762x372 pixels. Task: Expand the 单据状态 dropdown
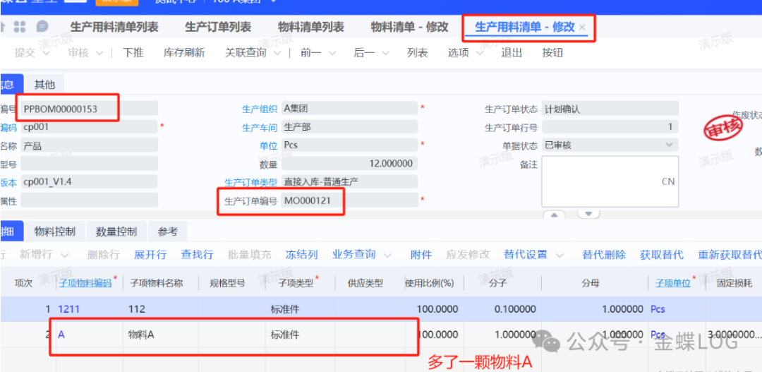pos(669,145)
